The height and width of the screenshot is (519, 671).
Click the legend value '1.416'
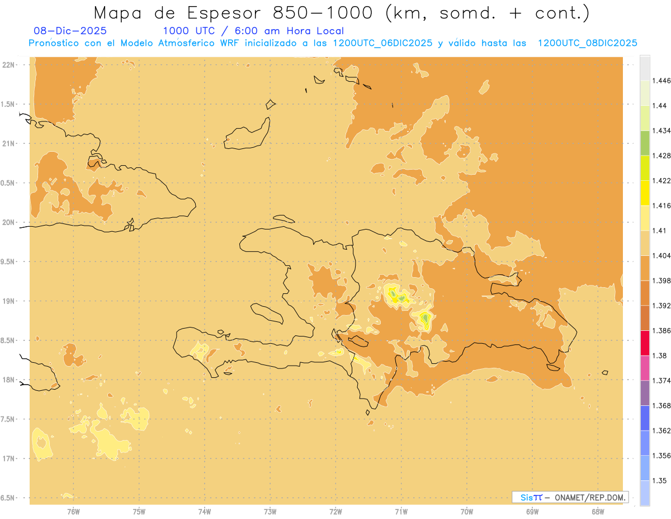click(x=662, y=205)
